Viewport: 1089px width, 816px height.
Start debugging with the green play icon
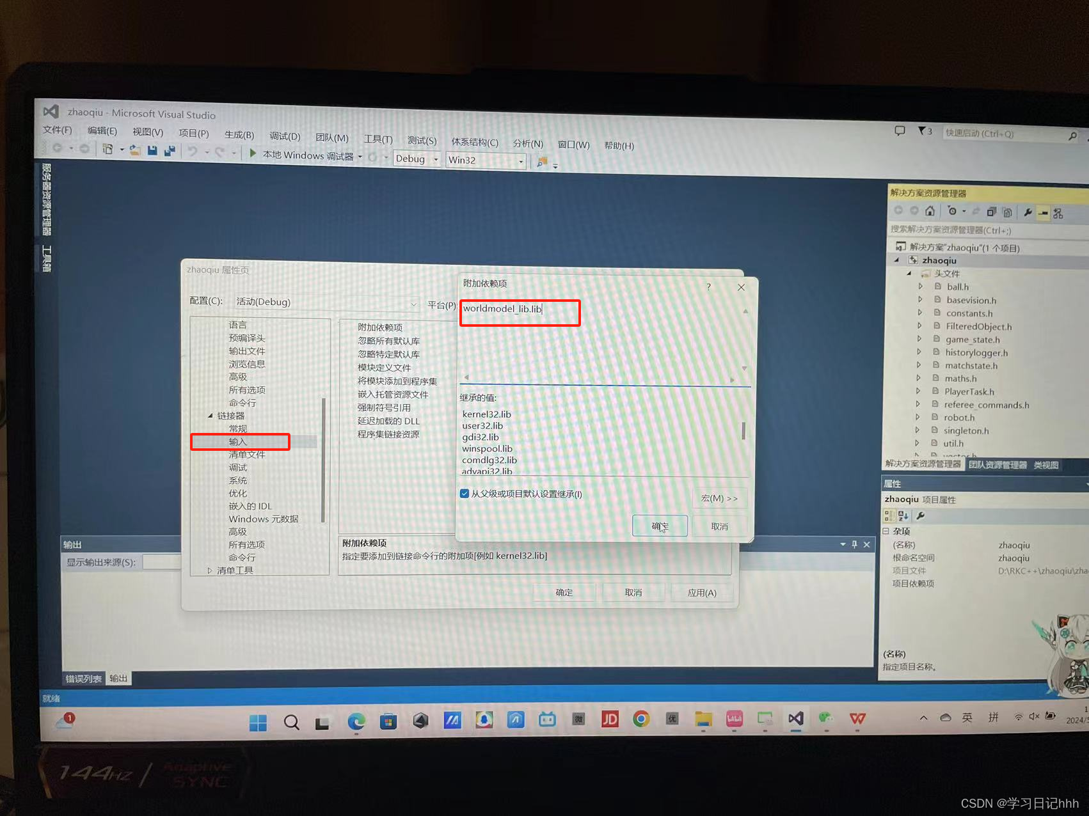(253, 153)
